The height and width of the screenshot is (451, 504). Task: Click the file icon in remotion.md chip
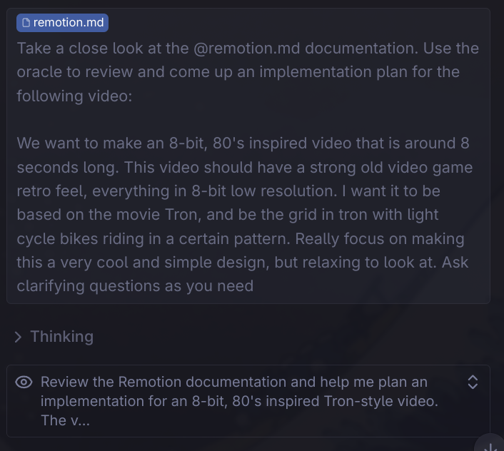tap(26, 23)
